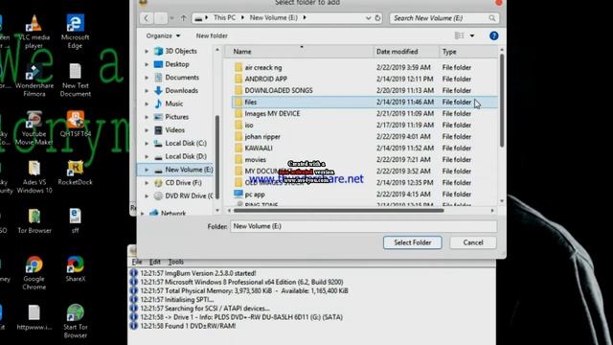This screenshot has height=345, width=613.
Task: Launch Google Chrome desktop icon
Action: [34, 273]
